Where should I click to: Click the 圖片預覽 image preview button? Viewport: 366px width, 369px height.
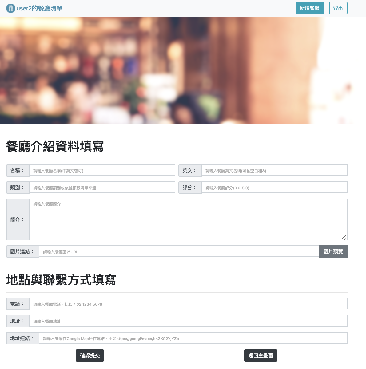(333, 251)
